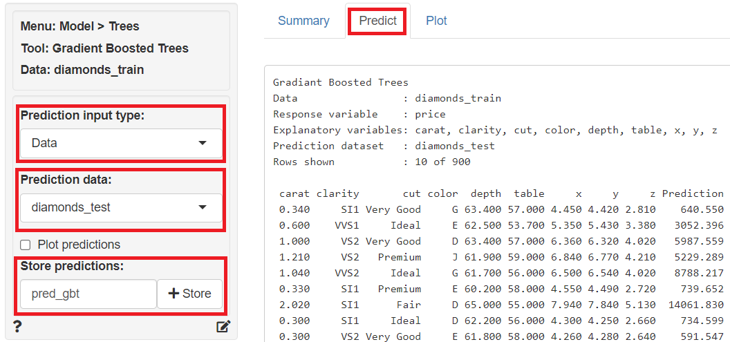This screenshot has height=342, width=730.
Task: Click the Prediction column header in output
Action: 693,193
